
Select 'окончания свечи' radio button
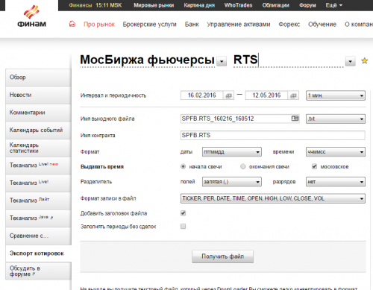click(x=243, y=166)
